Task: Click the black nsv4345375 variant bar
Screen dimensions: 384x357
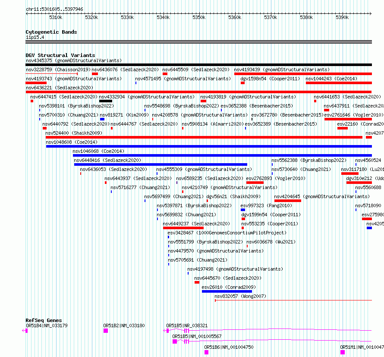Action: coord(198,65)
